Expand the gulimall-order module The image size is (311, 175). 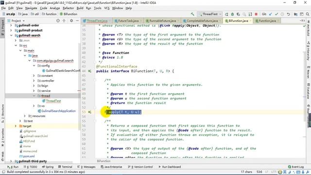click(x=11, y=25)
